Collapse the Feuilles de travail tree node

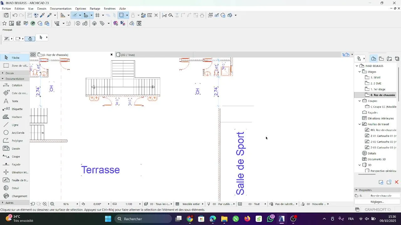(360, 124)
